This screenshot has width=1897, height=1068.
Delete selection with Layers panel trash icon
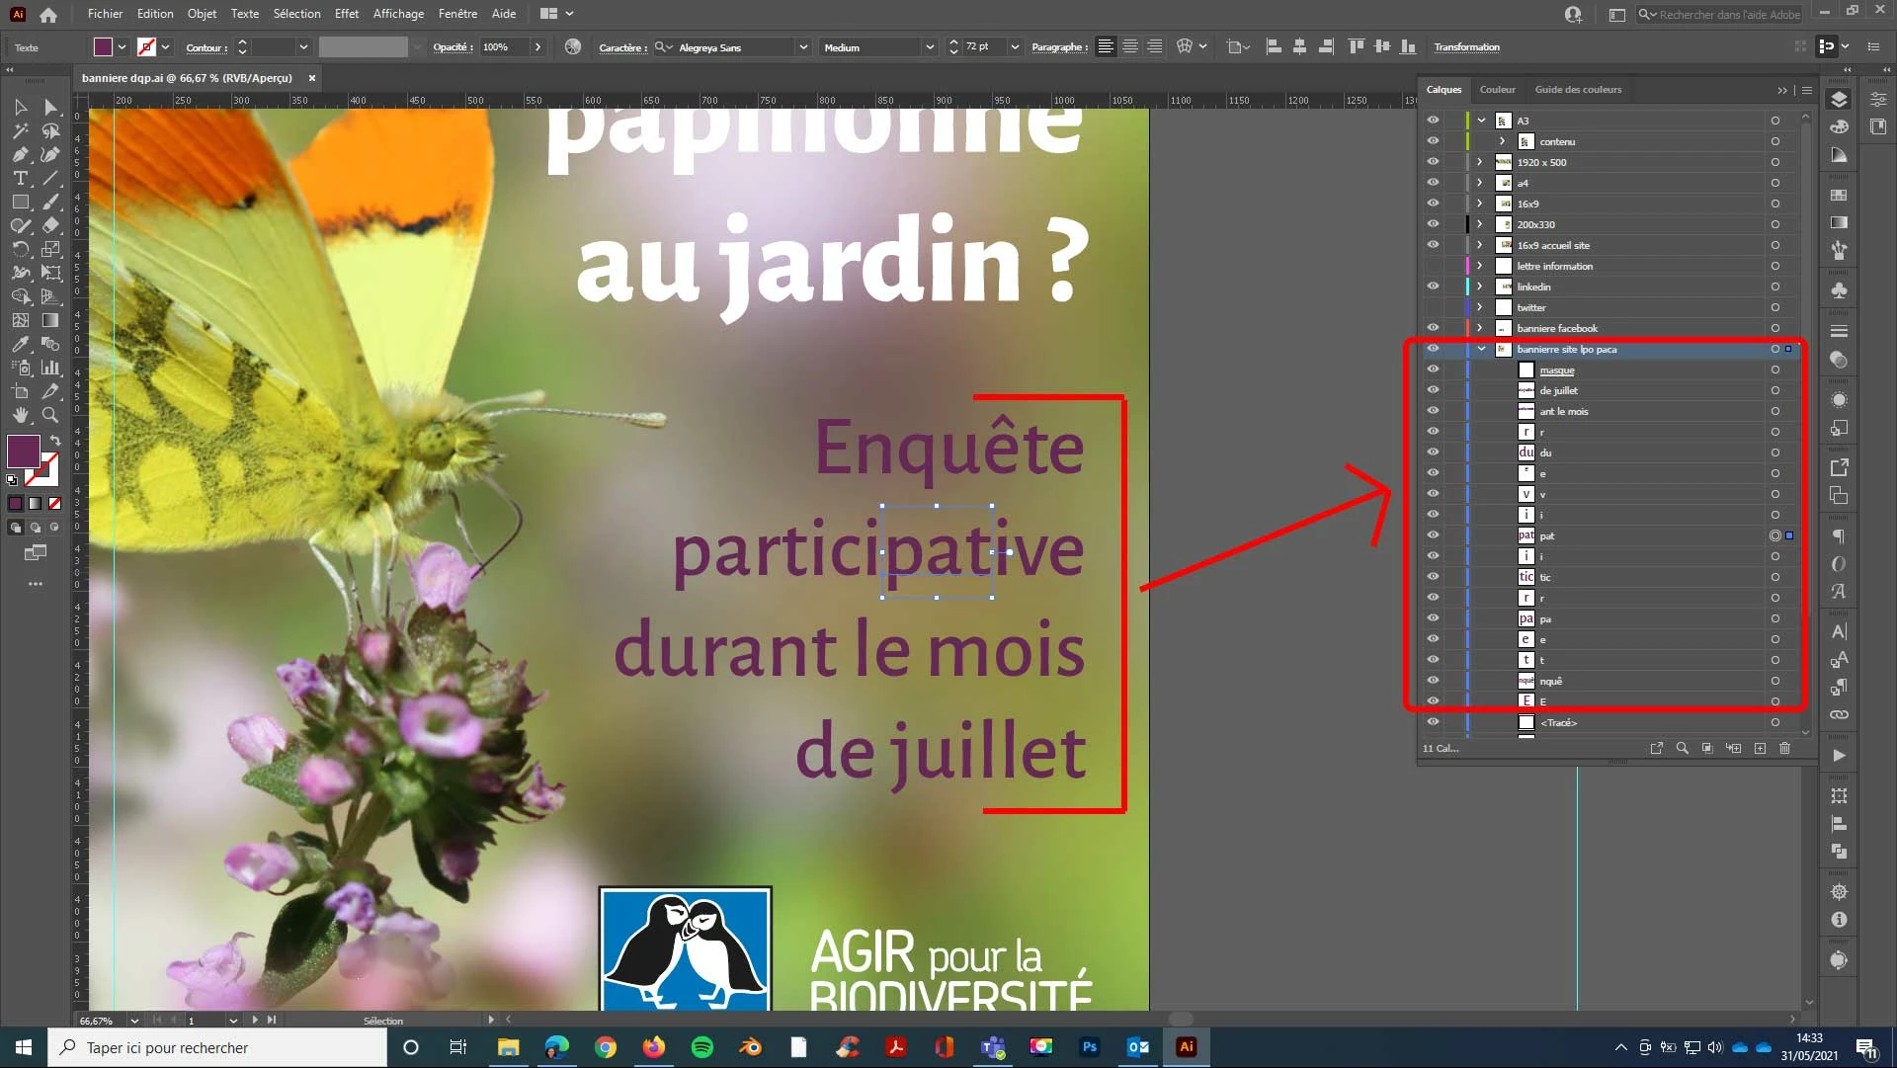click(x=1784, y=748)
